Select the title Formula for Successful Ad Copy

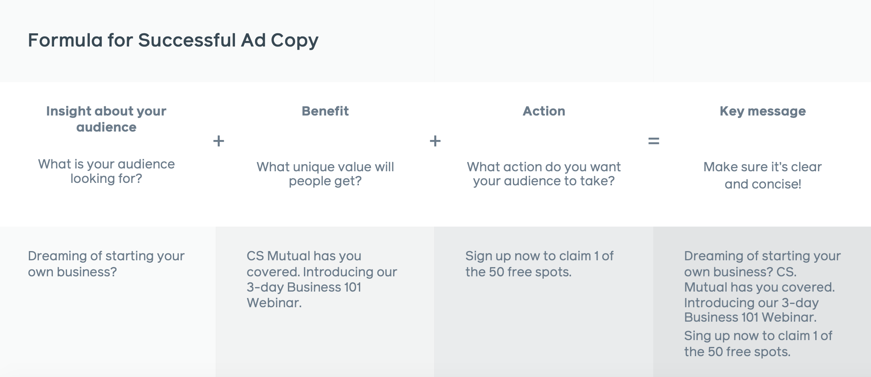pos(173,41)
